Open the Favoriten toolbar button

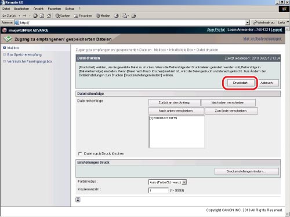click(83, 16)
